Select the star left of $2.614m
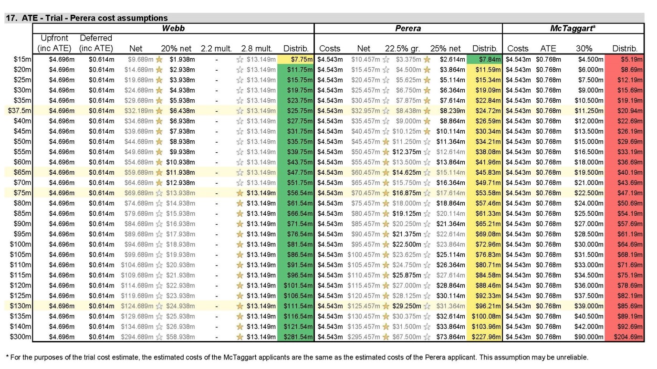 (427, 60)
